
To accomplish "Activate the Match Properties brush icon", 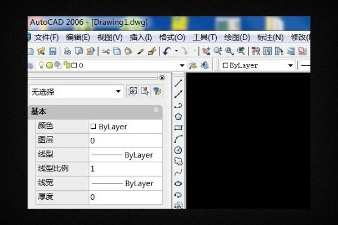I will [140, 51].
